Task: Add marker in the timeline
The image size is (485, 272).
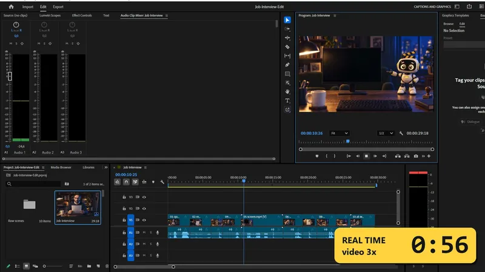Action: tap(153, 182)
